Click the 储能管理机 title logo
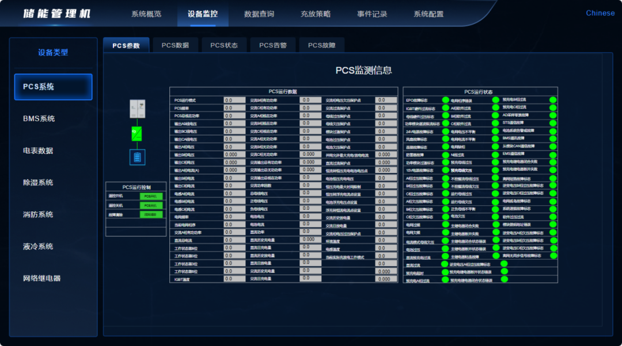 coord(56,14)
